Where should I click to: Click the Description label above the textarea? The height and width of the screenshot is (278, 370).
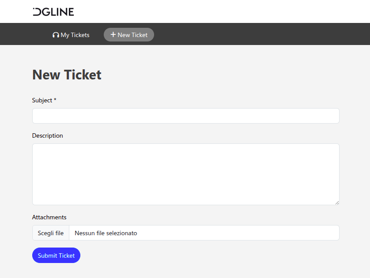47,135
